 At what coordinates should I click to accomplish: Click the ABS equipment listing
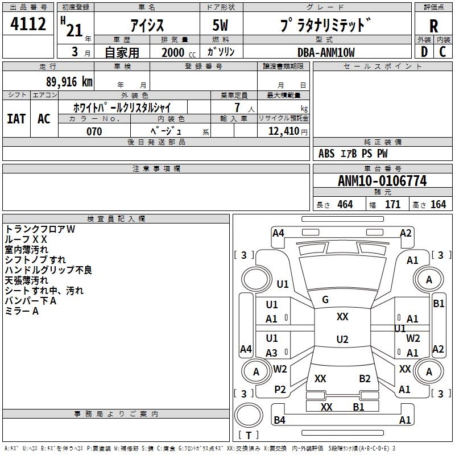[326, 154]
